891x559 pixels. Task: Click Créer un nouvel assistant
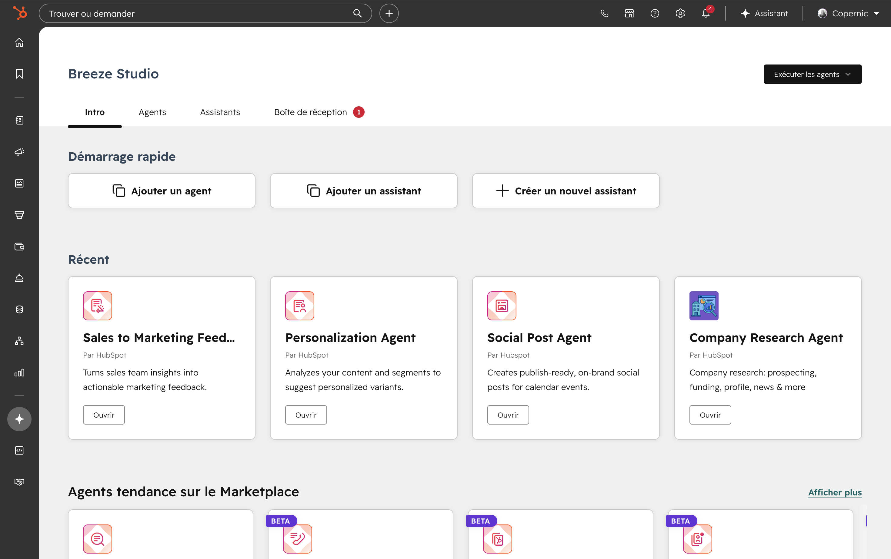566,191
